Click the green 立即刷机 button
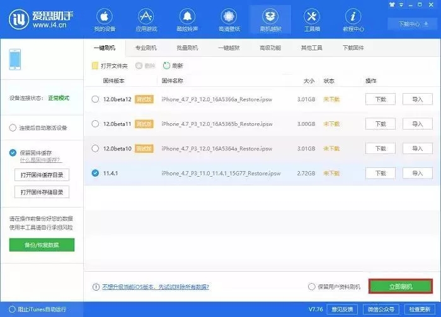Image resolution: width=441 pixels, height=317 pixels. tap(400, 287)
